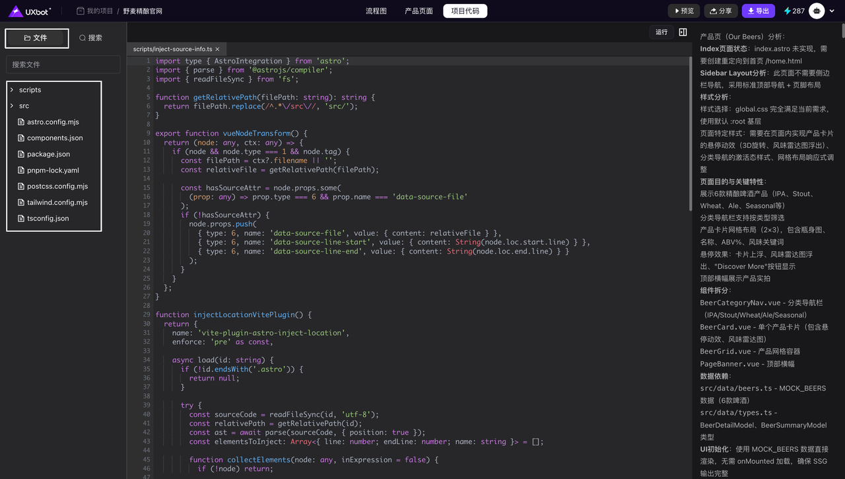Toggle the right side panel icon
Viewport: 845px width, 479px height.
(x=683, y=32)
